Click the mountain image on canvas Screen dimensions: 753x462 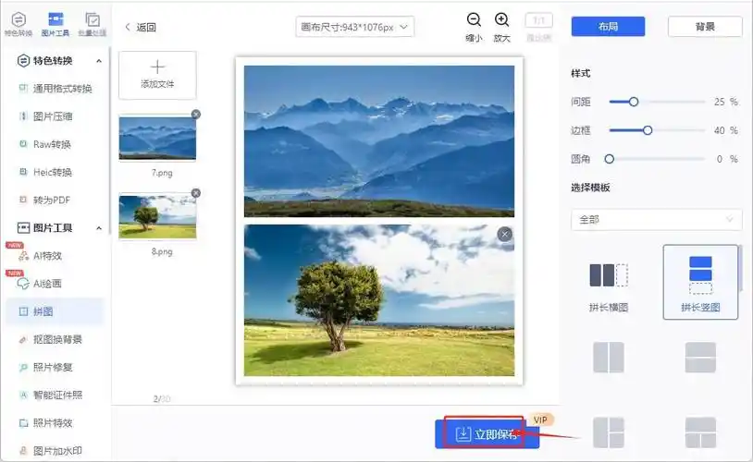(379, 141)
